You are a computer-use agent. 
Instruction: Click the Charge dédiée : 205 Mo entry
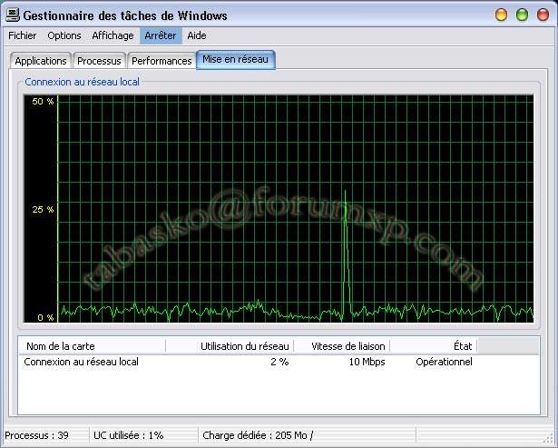click(258, 435)
